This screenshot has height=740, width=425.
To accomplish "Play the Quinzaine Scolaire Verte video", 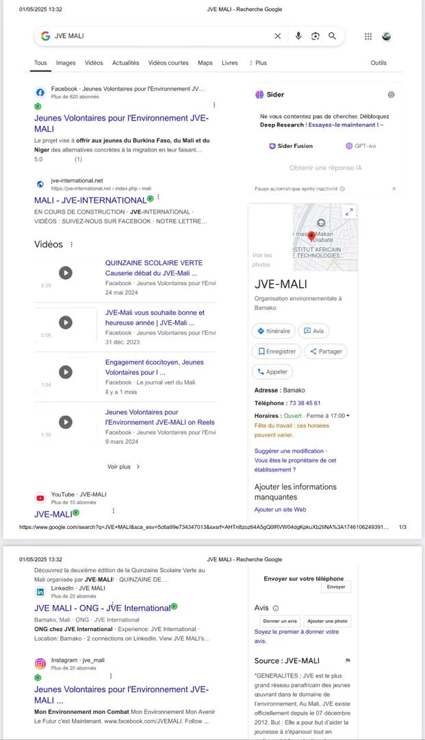I will coord(66,273).
